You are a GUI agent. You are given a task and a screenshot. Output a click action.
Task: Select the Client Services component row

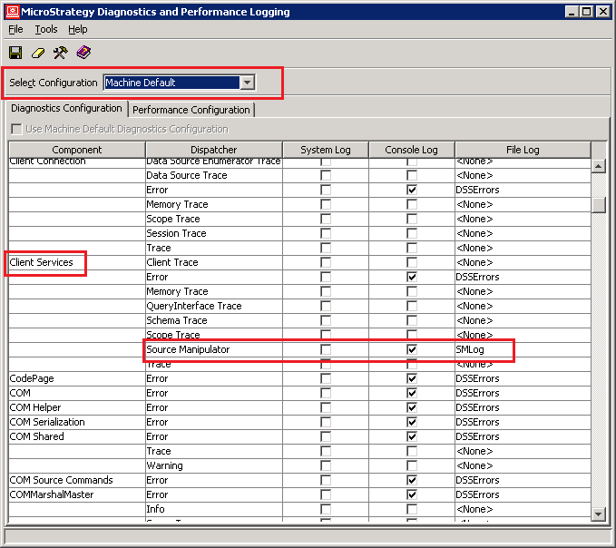point(42,262)
